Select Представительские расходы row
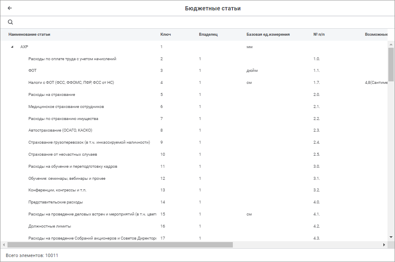395x262 pixels. point(55,202)
